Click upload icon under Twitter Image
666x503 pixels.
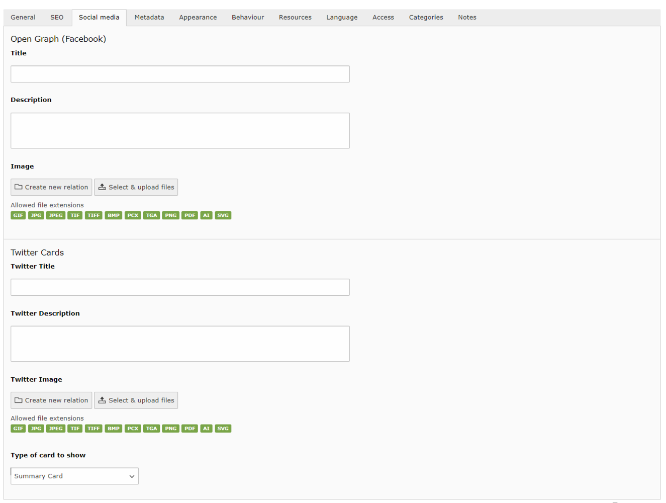[x=102, y=400]
